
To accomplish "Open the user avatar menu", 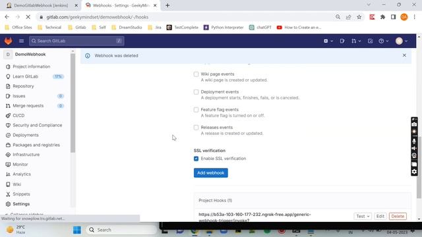I will point(402,41).
